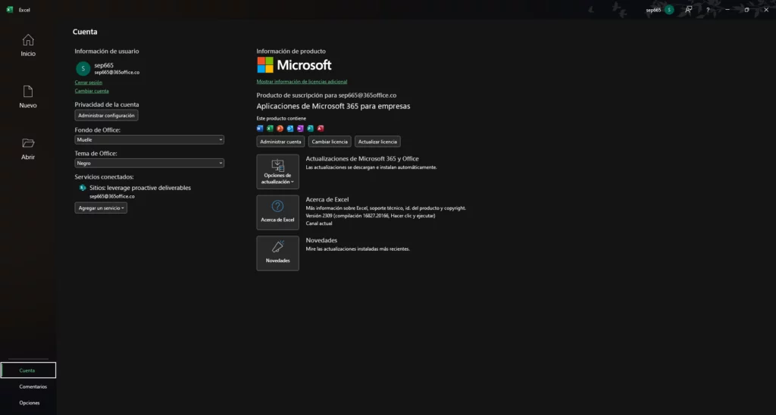Screen dimensions: 776x415
Task: Click the Administrar configuración button
Action: [106, 115]
